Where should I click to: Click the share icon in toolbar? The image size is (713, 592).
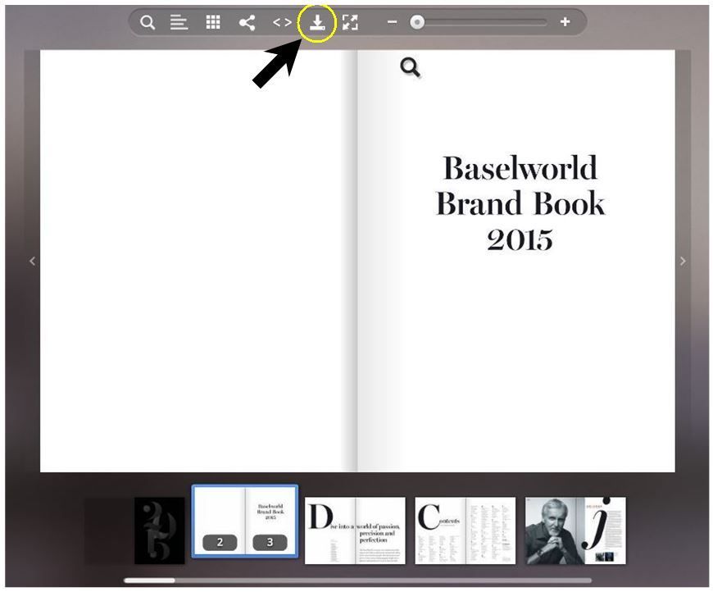(x=247, y=22)
